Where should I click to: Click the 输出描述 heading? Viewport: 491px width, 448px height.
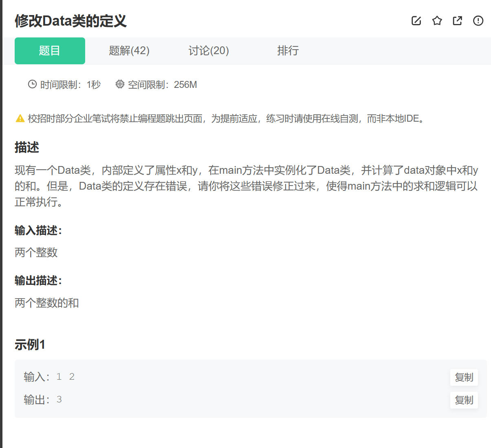pos(38,281)
